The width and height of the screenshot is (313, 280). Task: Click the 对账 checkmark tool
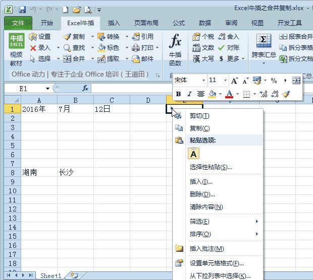tap(228, 48)
